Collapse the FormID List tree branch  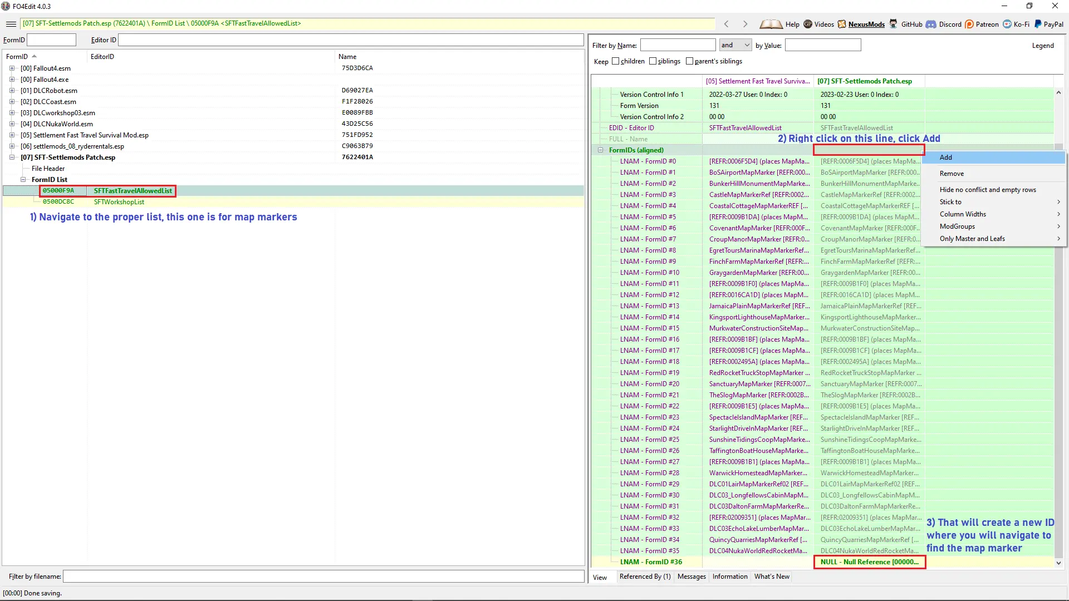pyautogui.click(x=23, y=180)
